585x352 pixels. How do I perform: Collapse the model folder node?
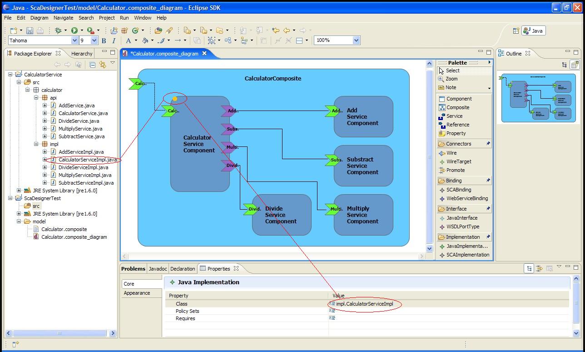19,221
